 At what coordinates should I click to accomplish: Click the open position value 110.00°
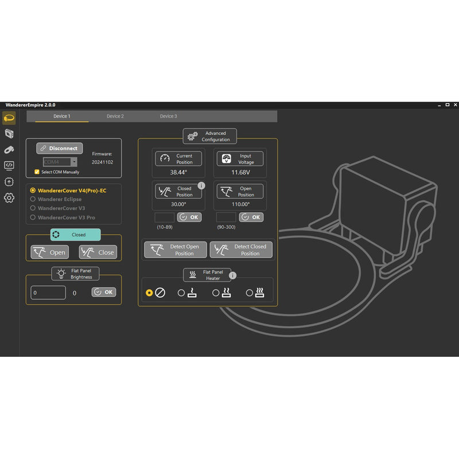240,204
